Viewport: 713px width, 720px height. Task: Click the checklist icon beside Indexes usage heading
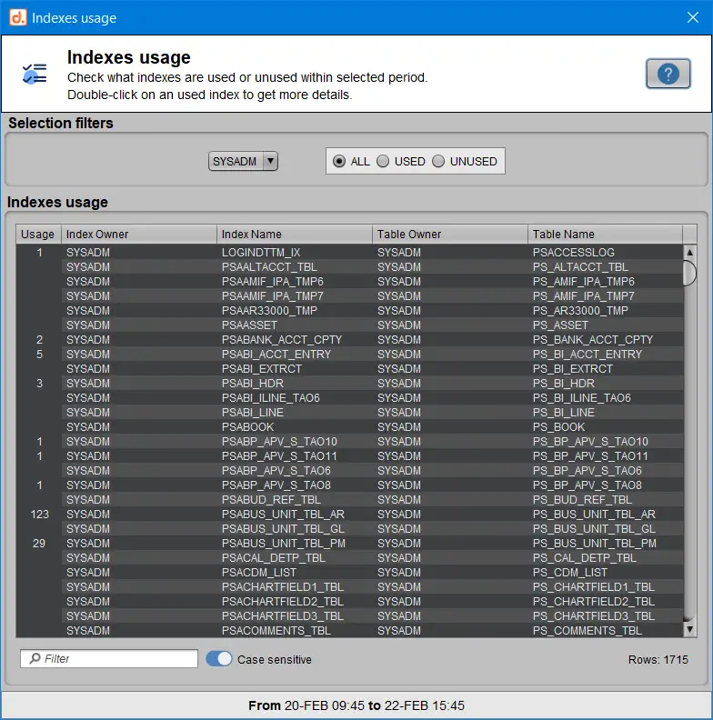(35, 74)
